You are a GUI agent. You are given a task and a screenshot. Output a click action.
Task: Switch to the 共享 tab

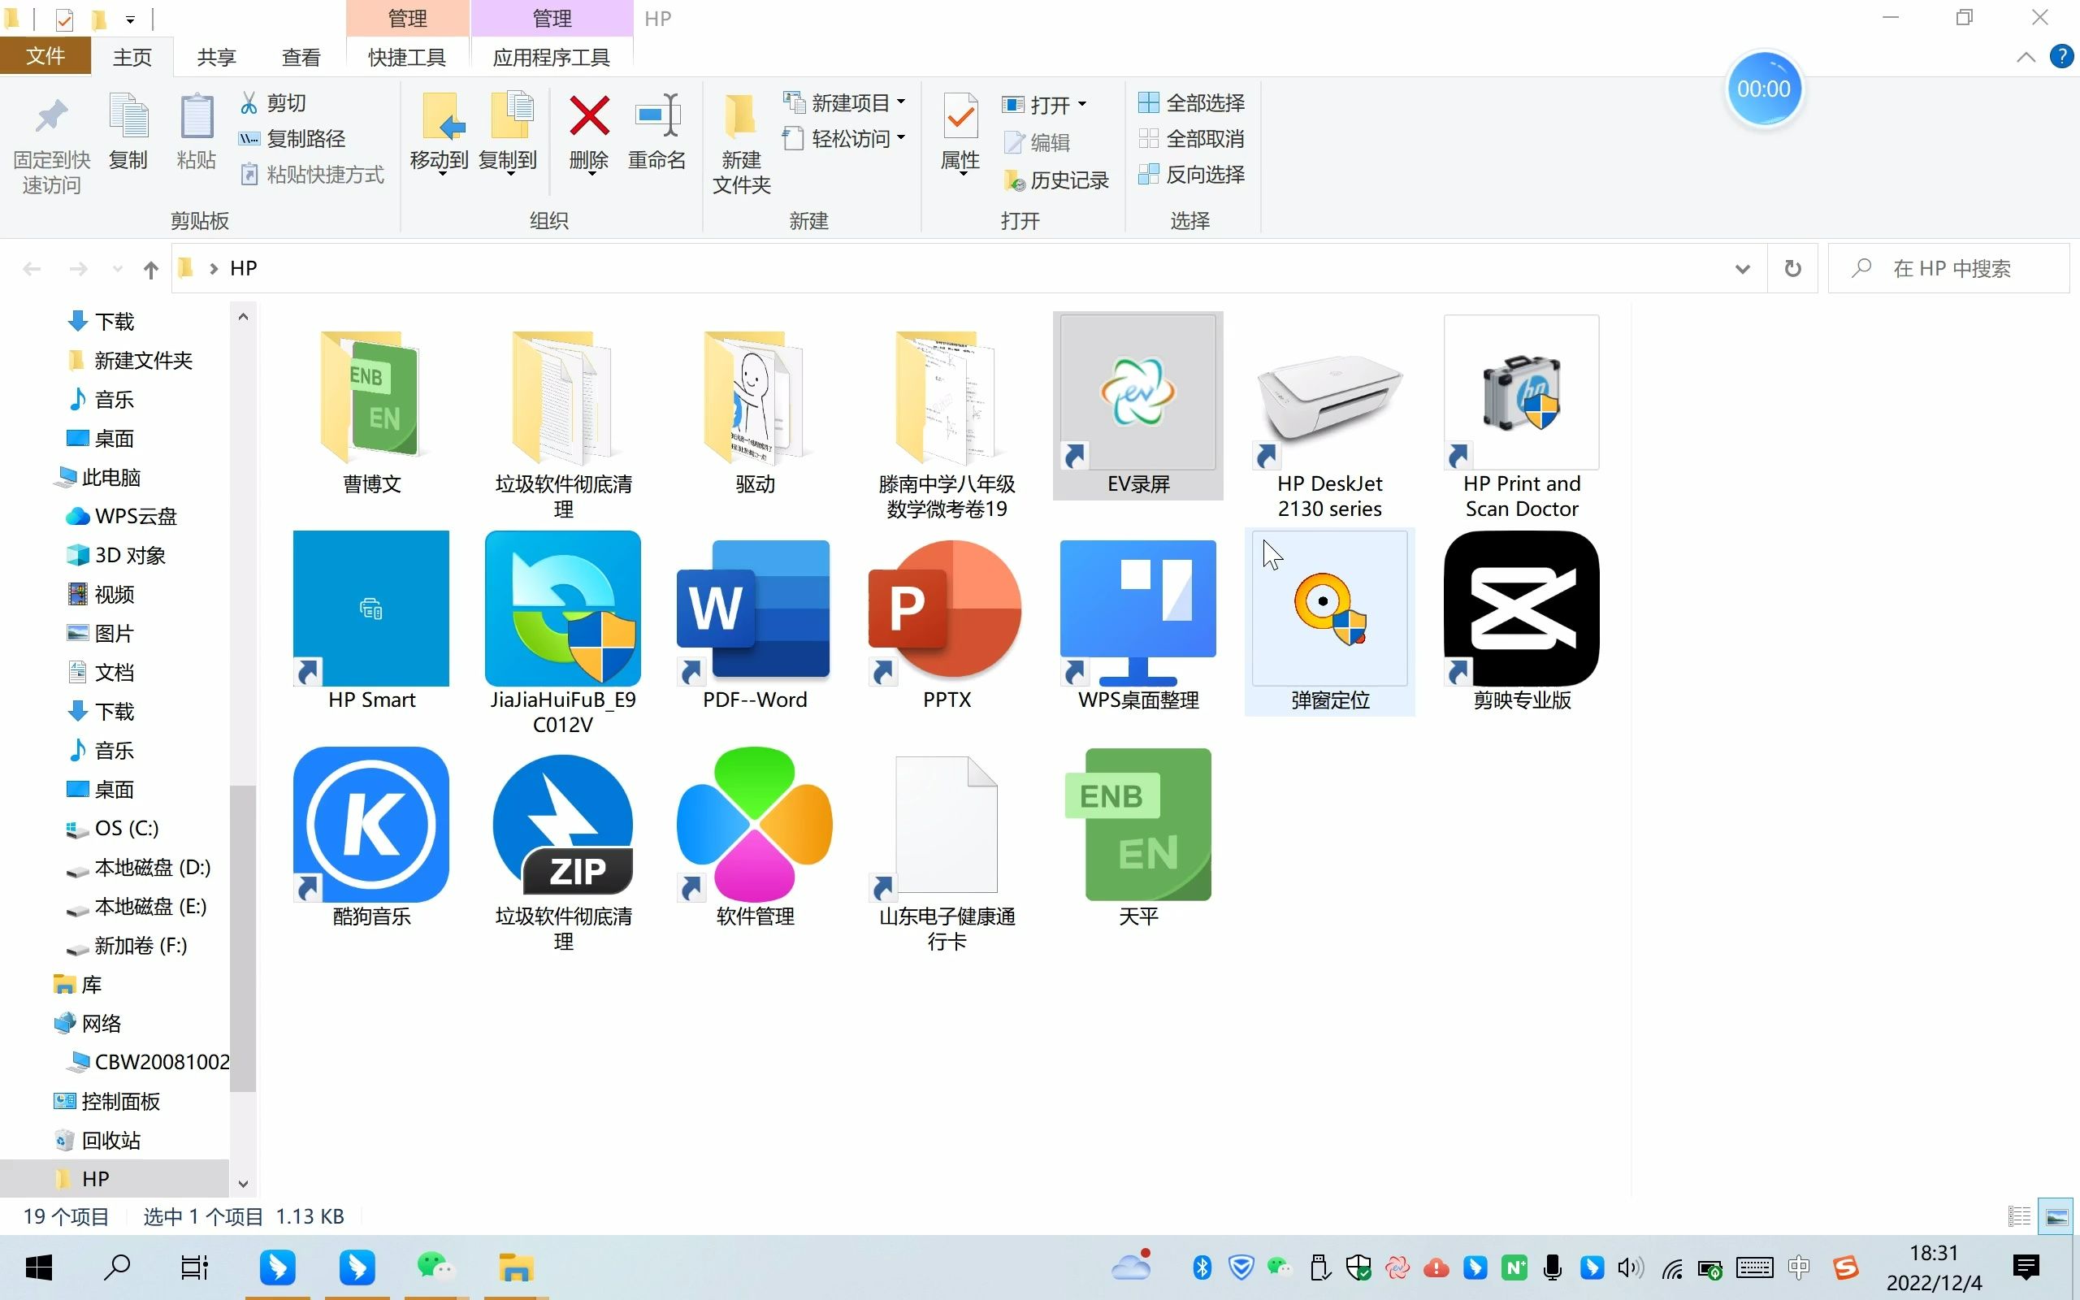click(217, 58)
